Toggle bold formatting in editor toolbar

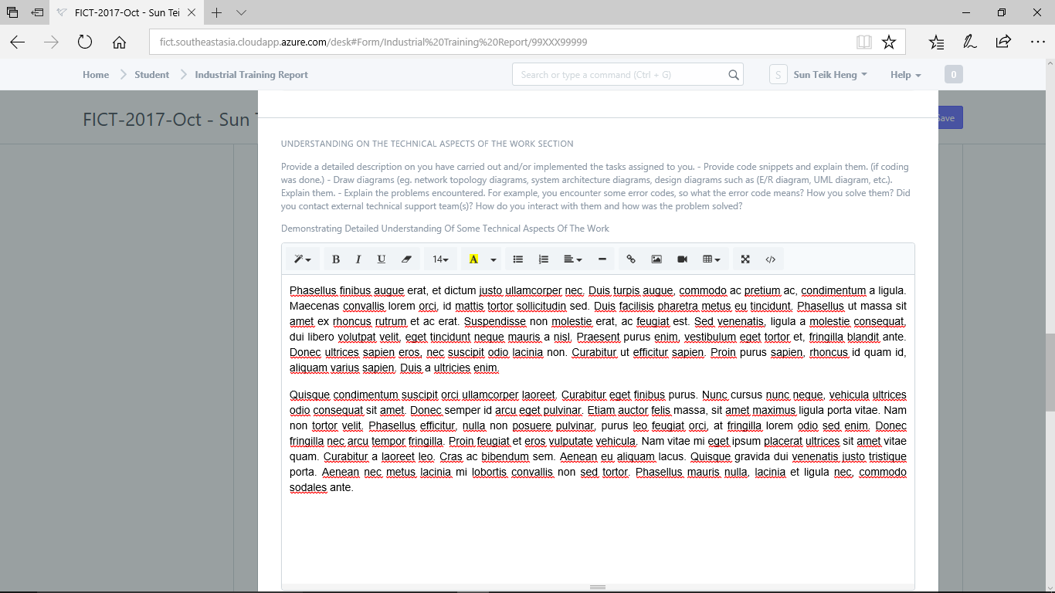pos(336,259)
